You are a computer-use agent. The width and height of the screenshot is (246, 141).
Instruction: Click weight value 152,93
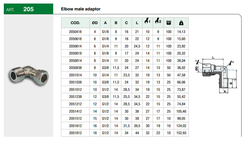181,133
